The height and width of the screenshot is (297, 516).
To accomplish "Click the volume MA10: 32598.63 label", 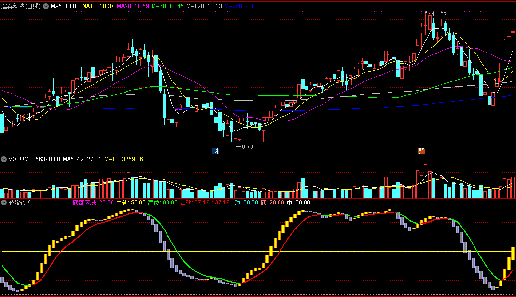I will point(126,159).
